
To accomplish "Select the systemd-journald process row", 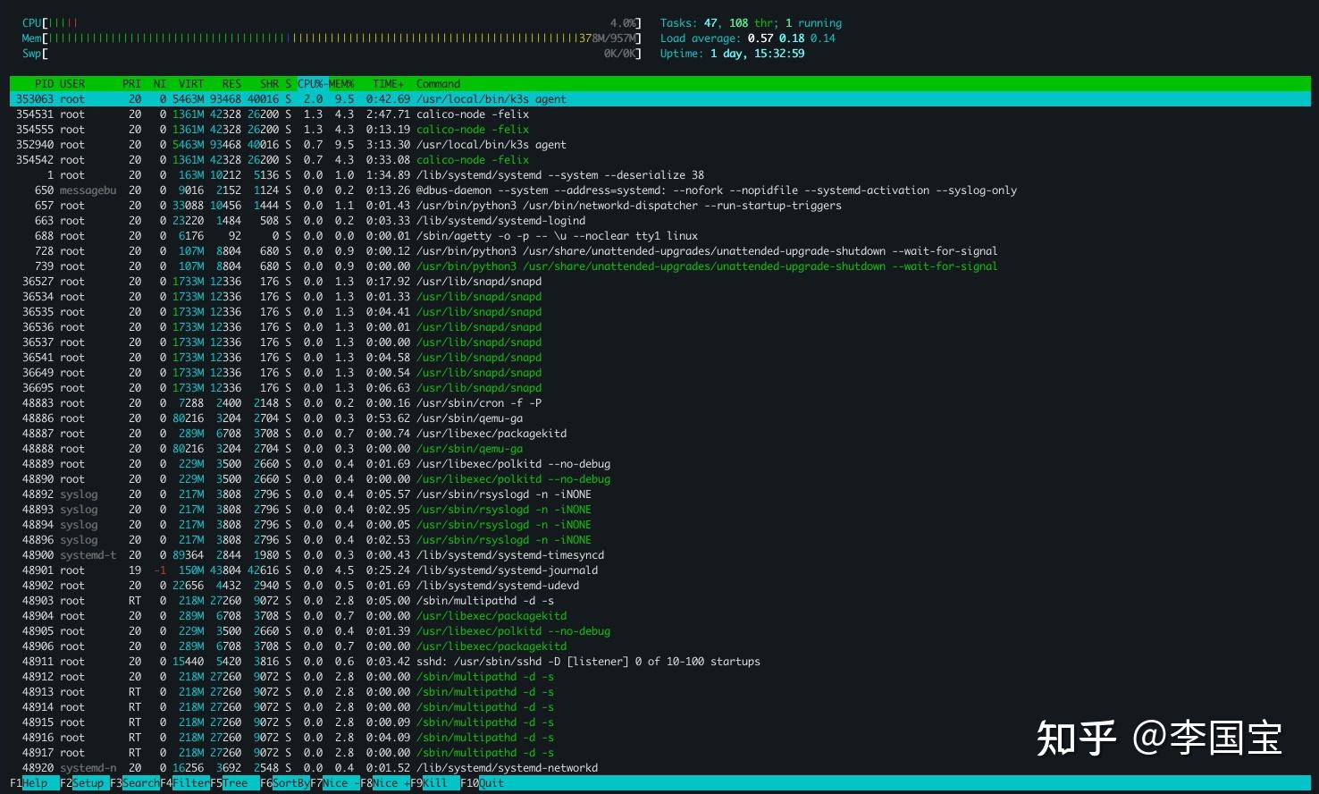I will pos(507,570).
